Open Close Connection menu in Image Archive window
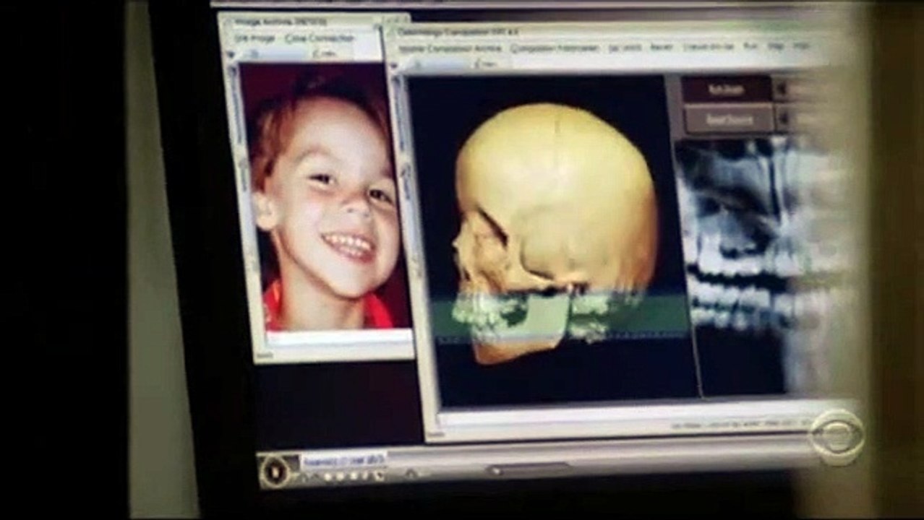The image size is (924, 520). coord(320,38)
